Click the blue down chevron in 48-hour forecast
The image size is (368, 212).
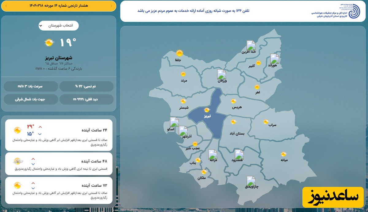click(33, 164)
